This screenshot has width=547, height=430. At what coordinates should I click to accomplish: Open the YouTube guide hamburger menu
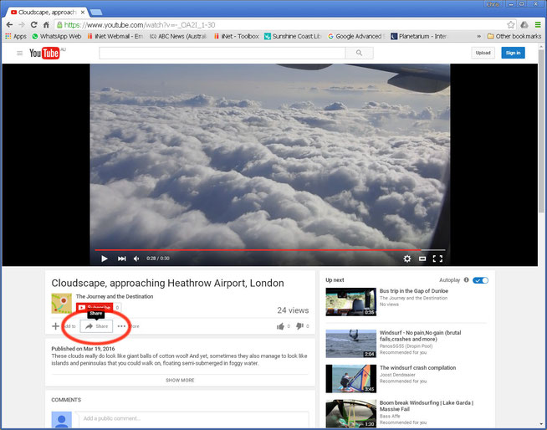19,53
